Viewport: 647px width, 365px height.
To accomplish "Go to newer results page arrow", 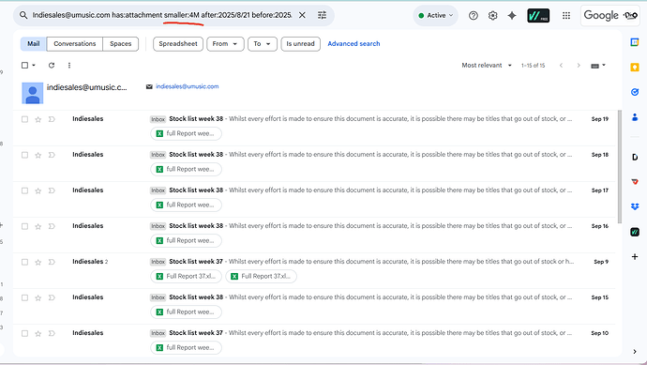I will (561, 66).
